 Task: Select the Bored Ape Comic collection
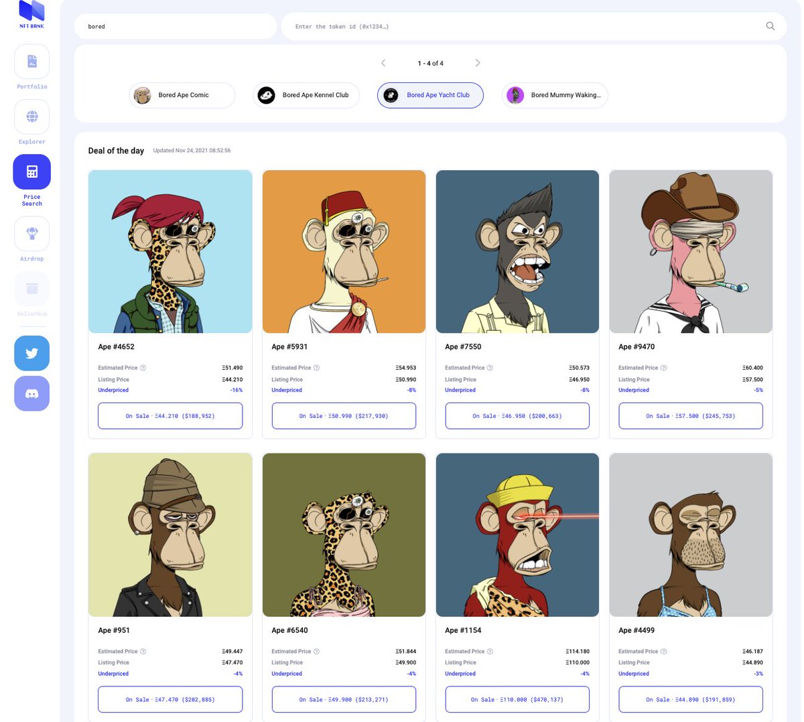182,95
